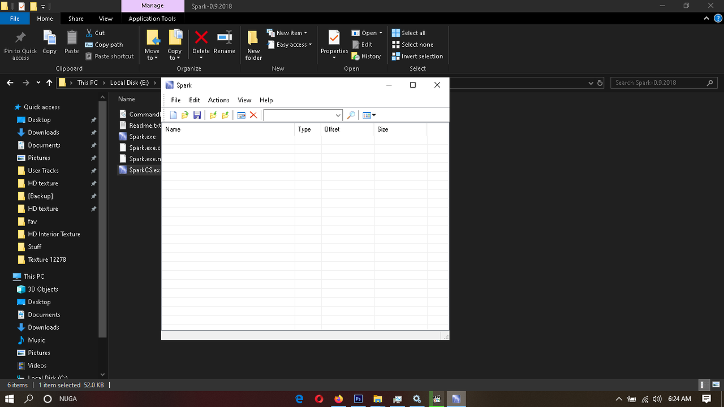Click the folder with green up-arrow in Spark toolbar
724x407 pixels.
[x=225, y=115]
